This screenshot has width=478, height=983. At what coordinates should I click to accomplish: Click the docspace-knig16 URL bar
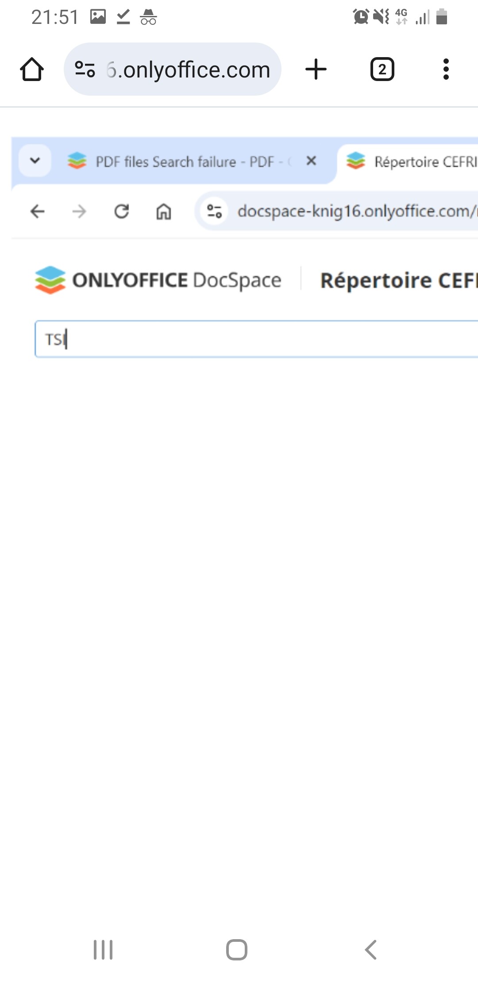[354, 211]
